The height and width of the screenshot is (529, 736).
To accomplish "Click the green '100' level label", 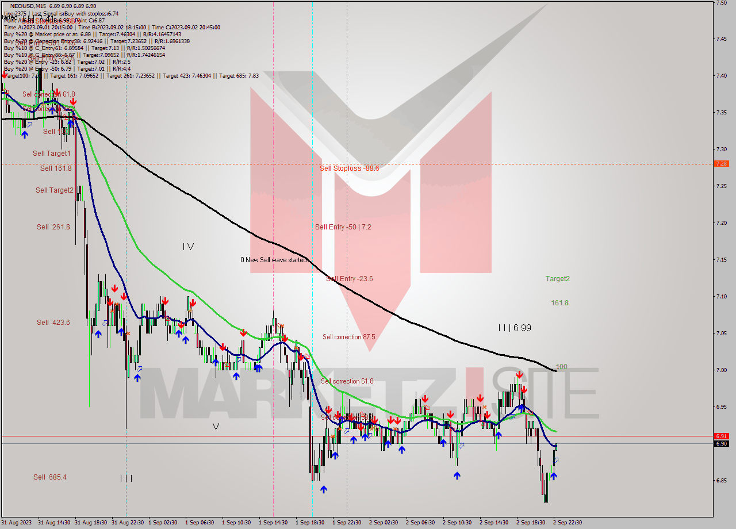I will pyautogui.click(x=562, y=367).
